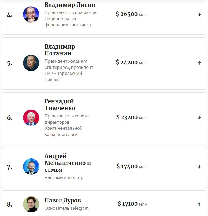Select Геннадий Тимченко's portrait with red background
This screenshot has width=208, height=216.
31,118
